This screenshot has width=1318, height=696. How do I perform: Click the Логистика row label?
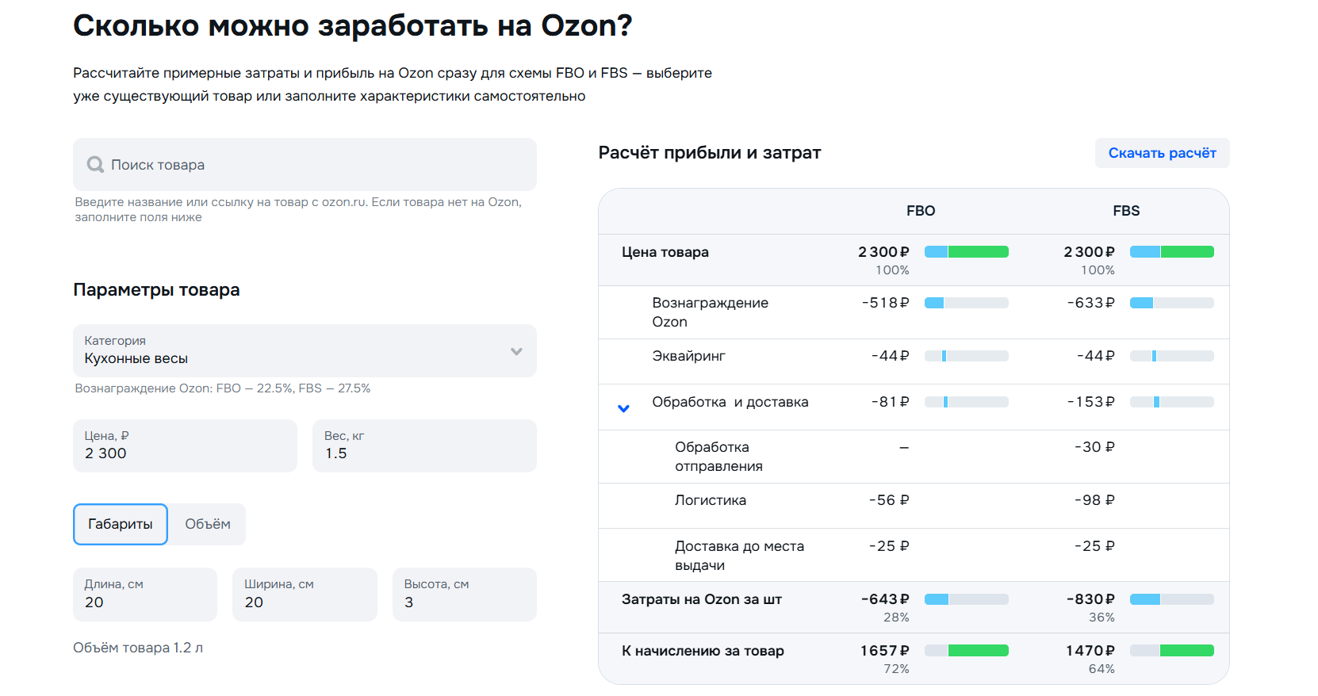click(711, 500)
